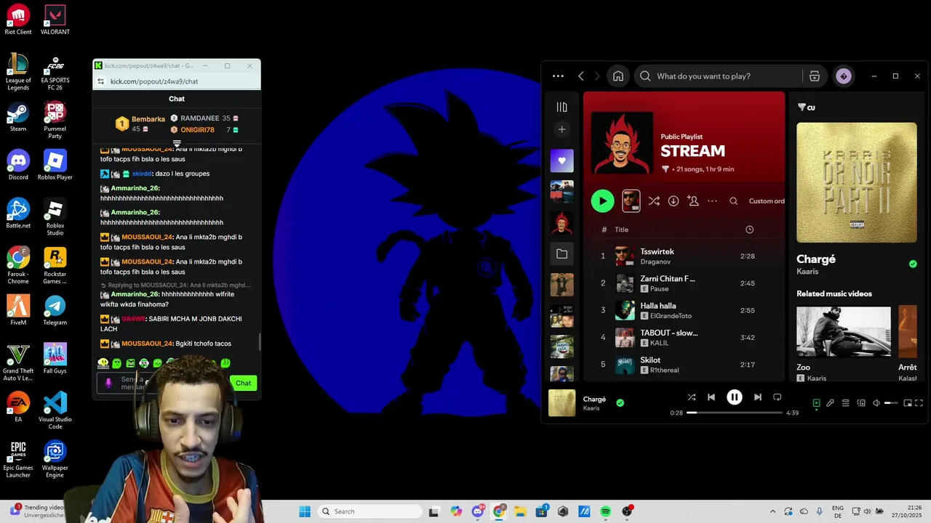
Task: Open more options for STREAM playlist
Action: pos(712,201)
